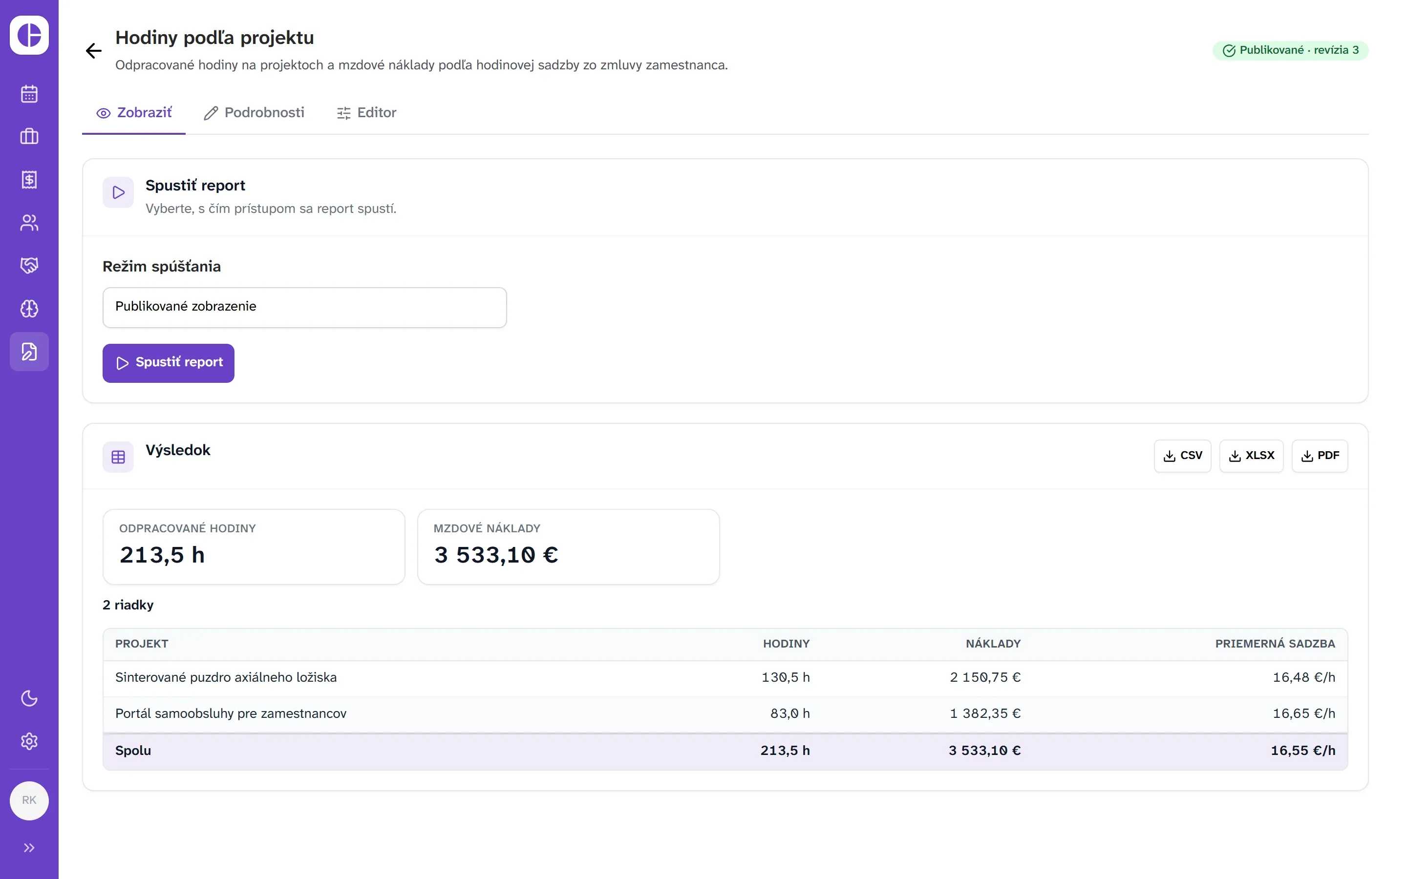
Task: Download the result as XLSX
Action: point(1251,456)
